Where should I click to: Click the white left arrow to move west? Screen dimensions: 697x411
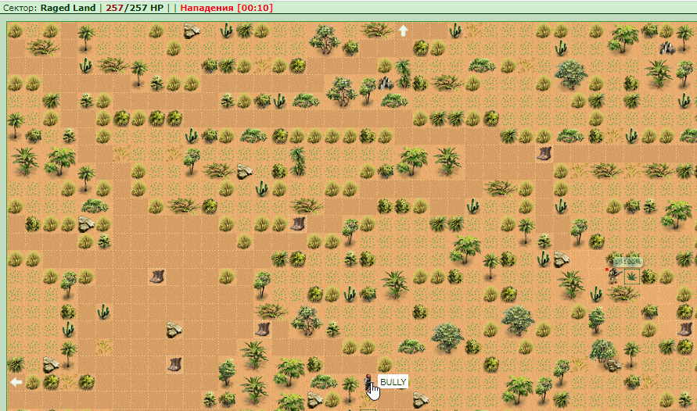coord(16,382)
